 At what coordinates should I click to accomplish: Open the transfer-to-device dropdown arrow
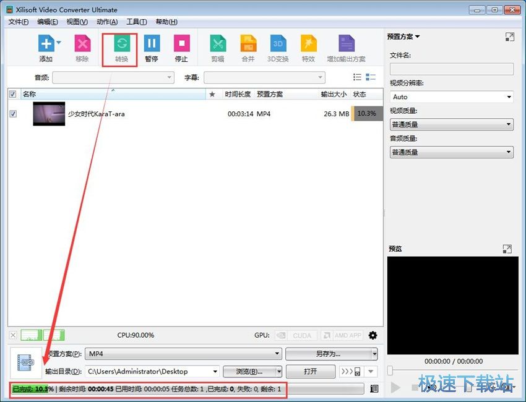371,372
